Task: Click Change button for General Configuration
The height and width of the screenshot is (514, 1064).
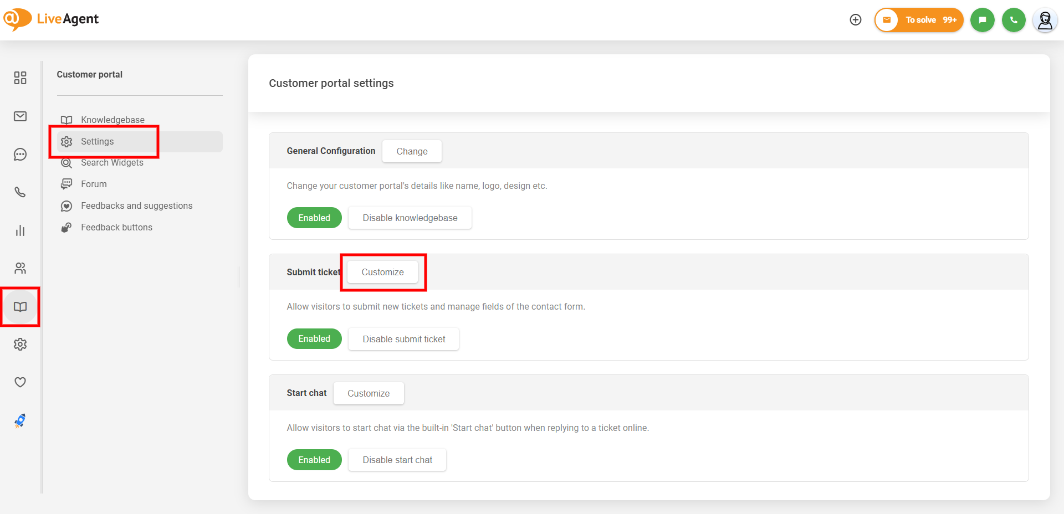Action: click(x=412, y=151)
